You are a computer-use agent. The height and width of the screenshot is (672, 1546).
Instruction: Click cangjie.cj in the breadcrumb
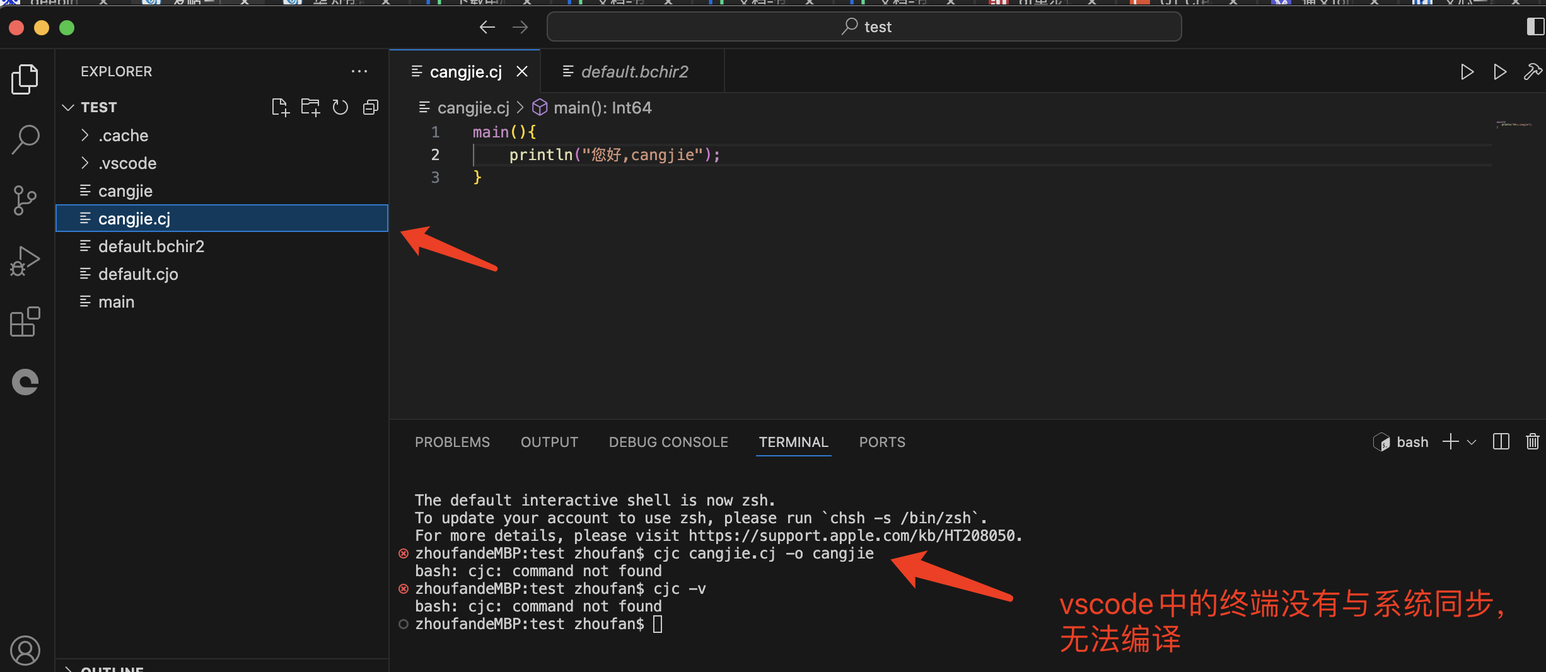coord(473,108)
